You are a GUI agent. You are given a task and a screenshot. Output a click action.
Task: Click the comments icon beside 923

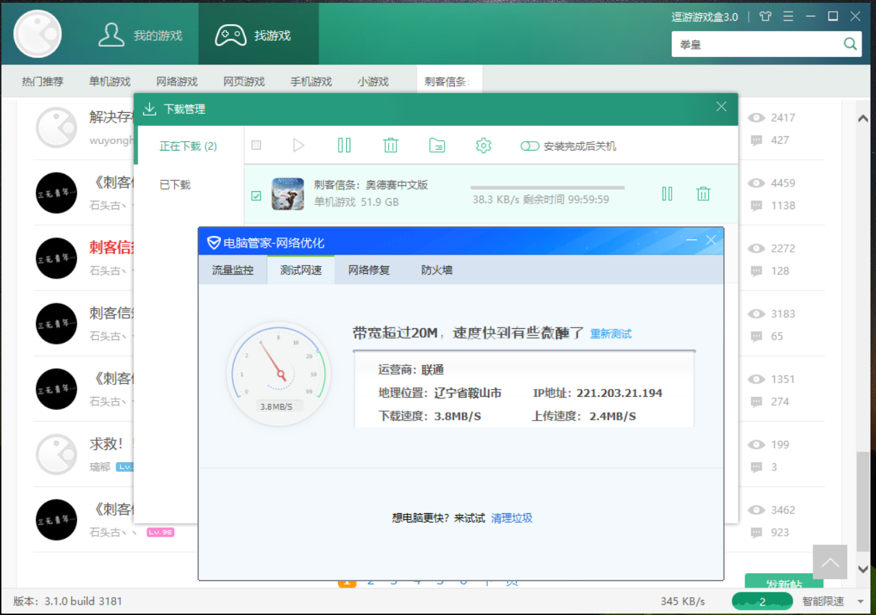[757, 532]
